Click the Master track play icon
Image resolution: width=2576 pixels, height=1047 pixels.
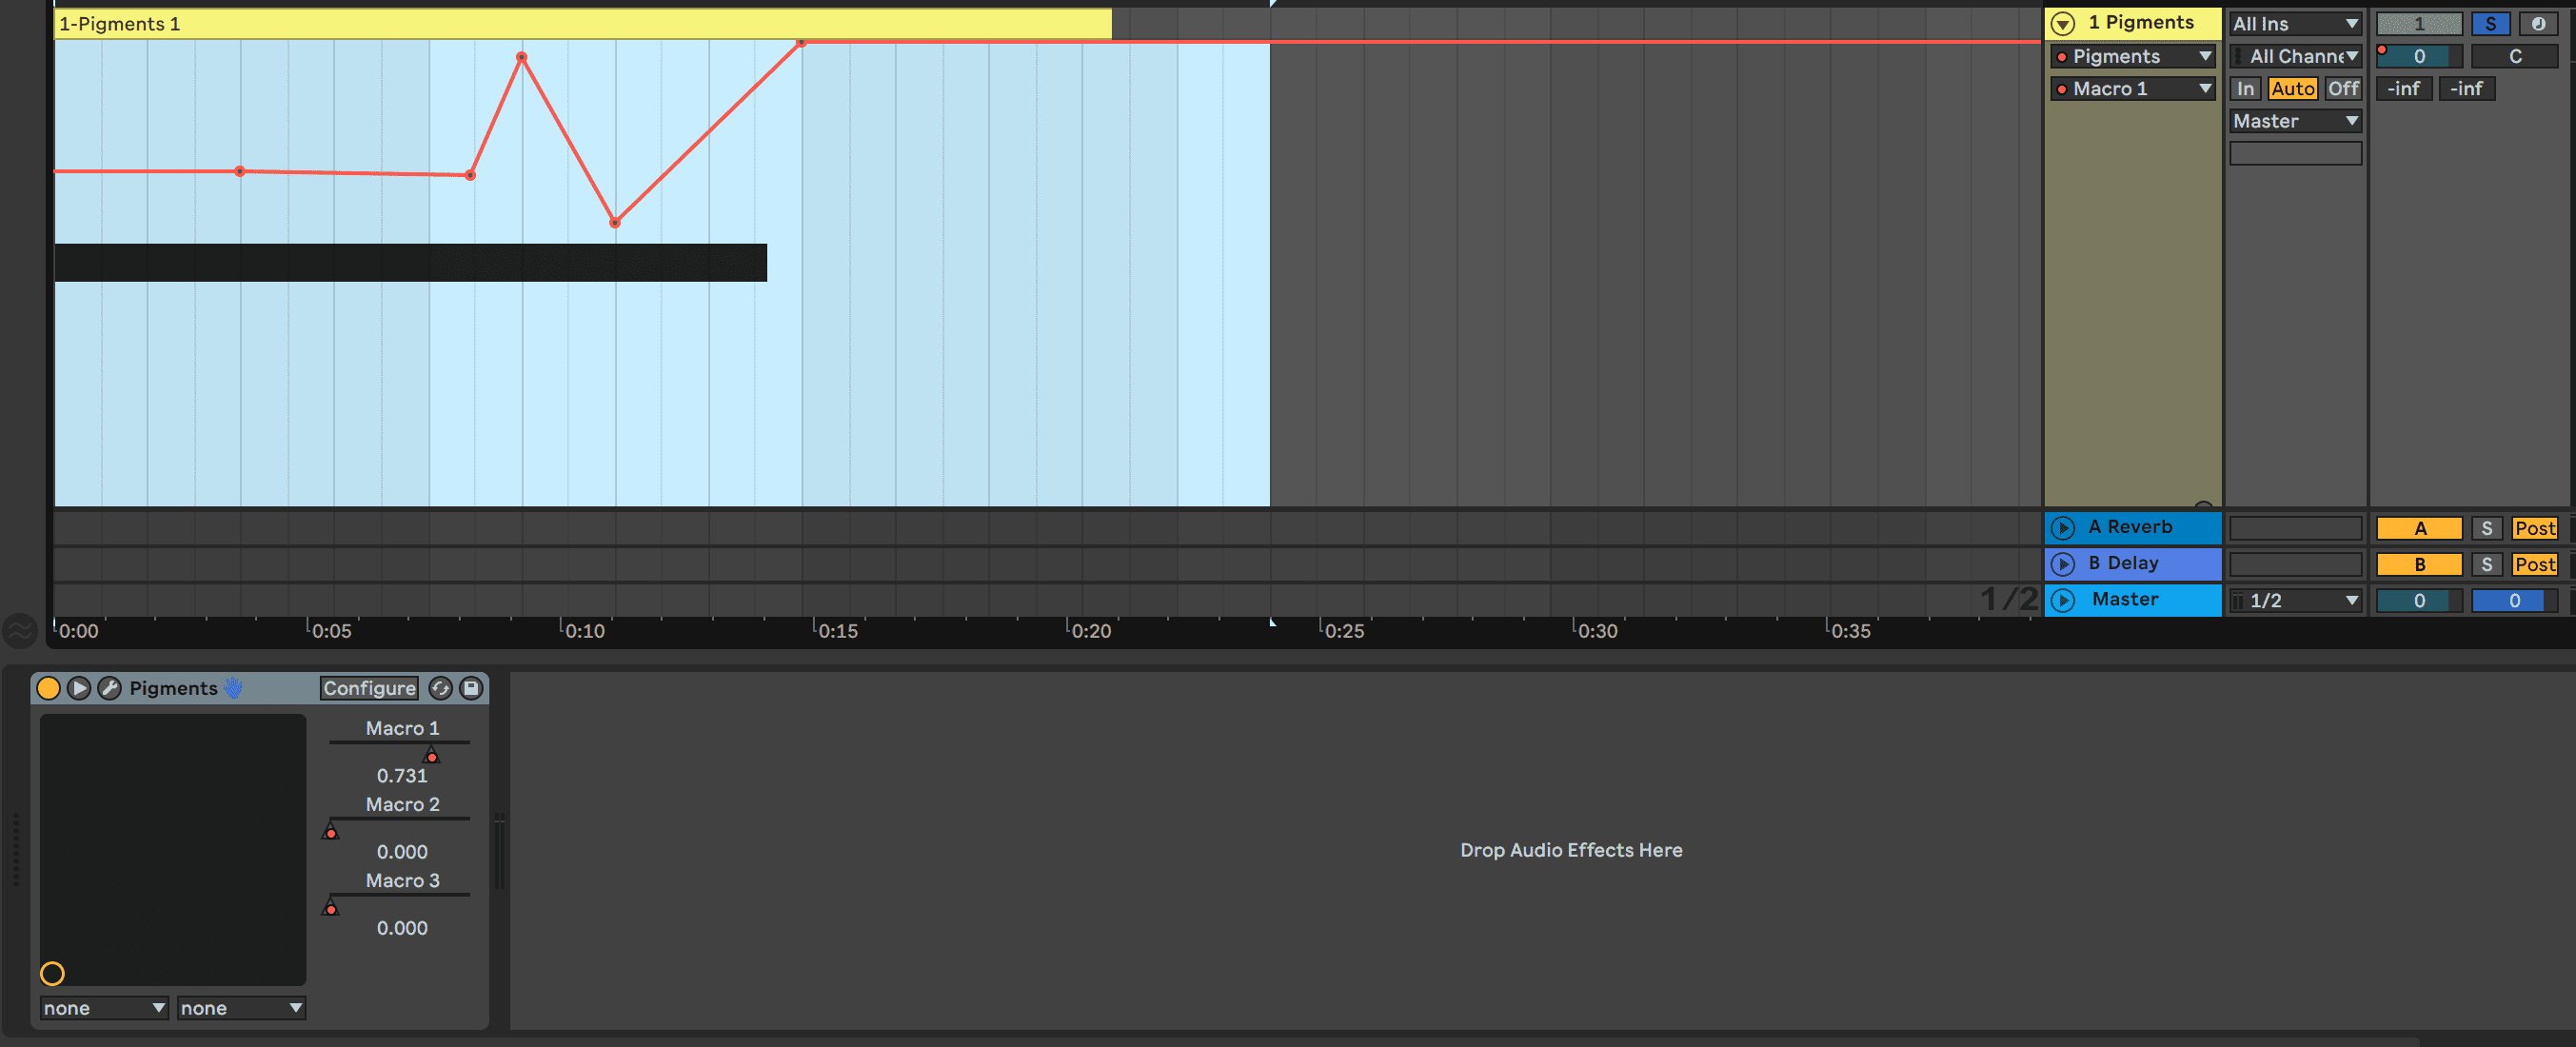coord(2063,600)
